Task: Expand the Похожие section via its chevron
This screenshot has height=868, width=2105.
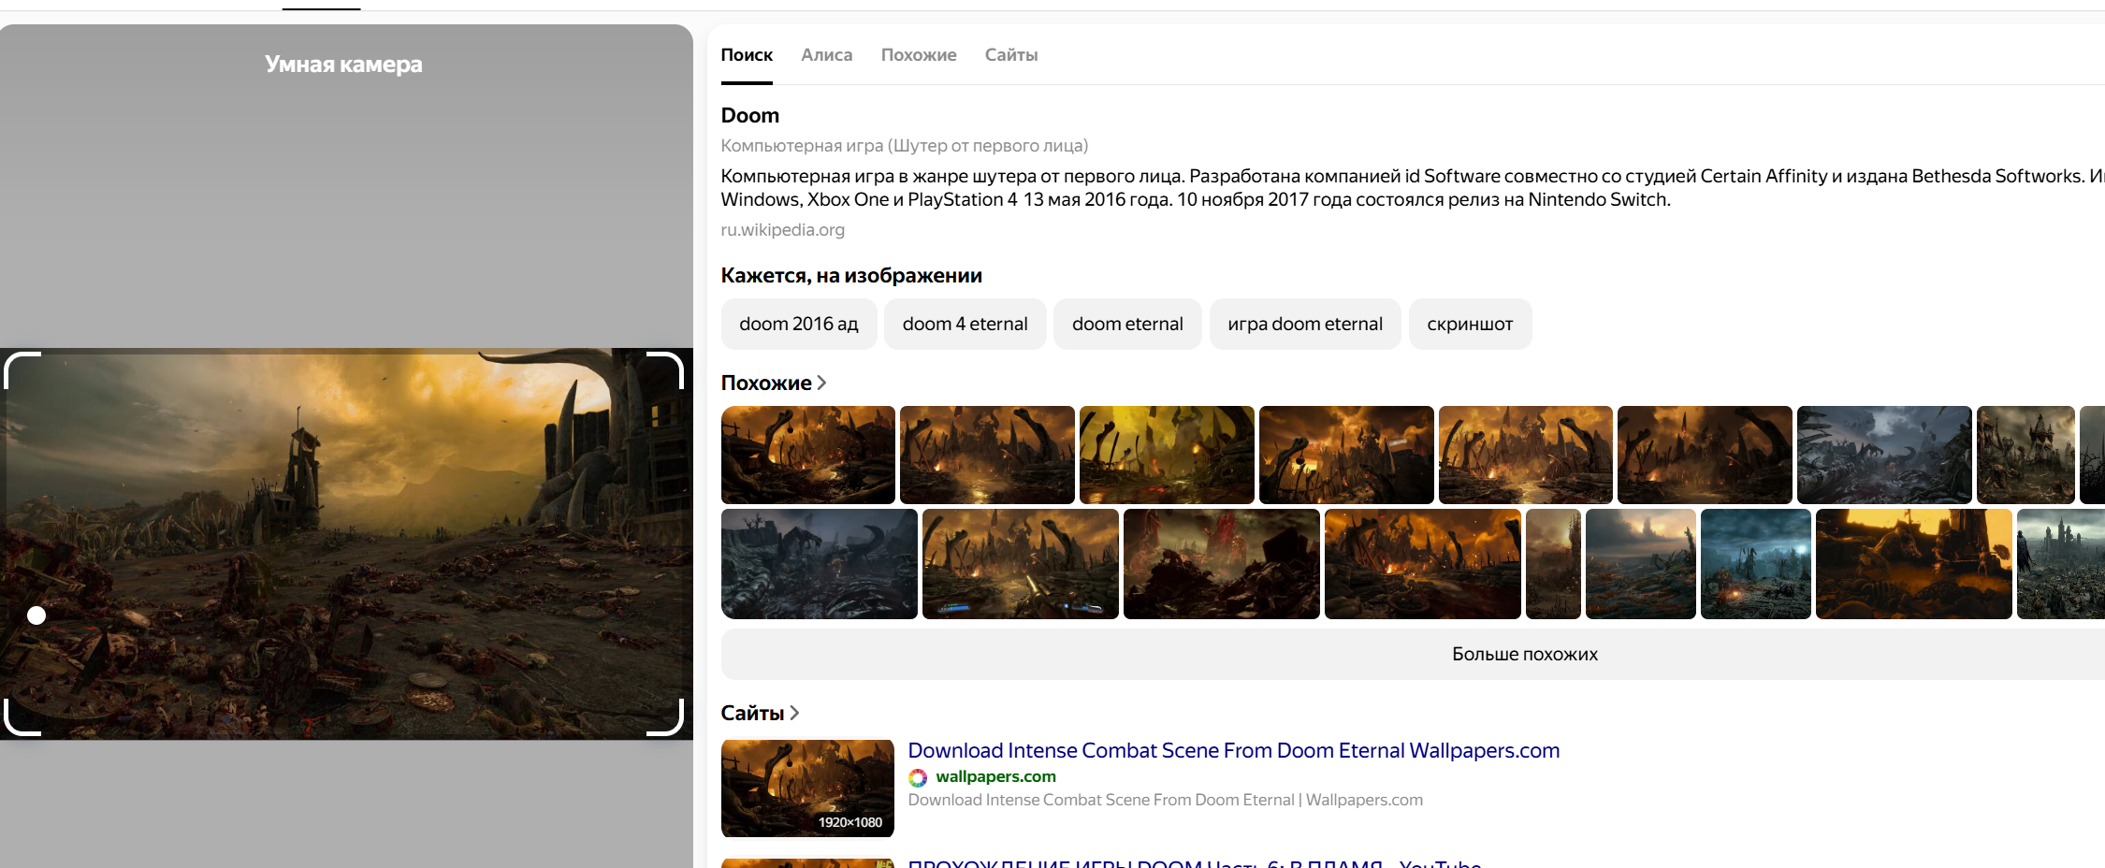Action: click(x=821, y=383)
